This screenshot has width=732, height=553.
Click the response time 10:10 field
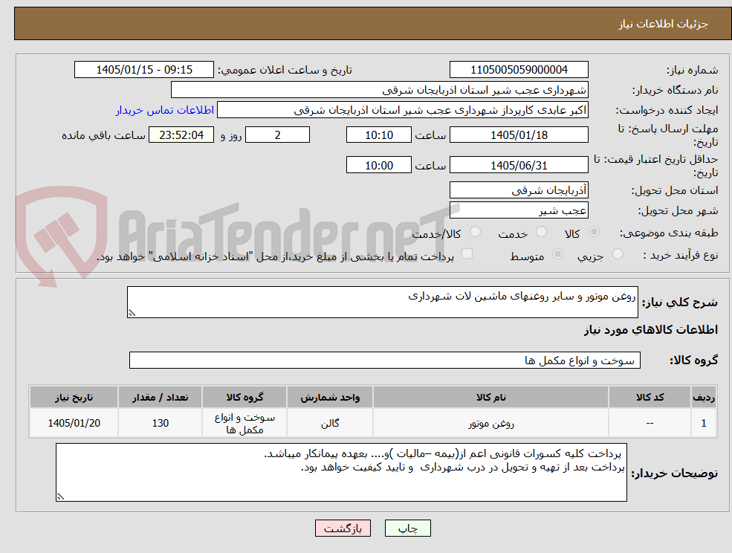(378, 135)
